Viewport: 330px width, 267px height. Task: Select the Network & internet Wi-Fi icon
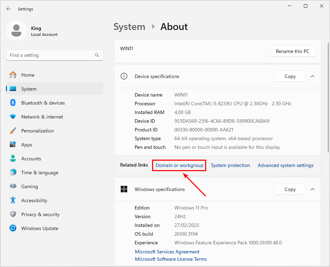click(13, 117)
